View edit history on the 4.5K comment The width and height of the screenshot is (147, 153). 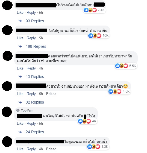tap(51, 94)
